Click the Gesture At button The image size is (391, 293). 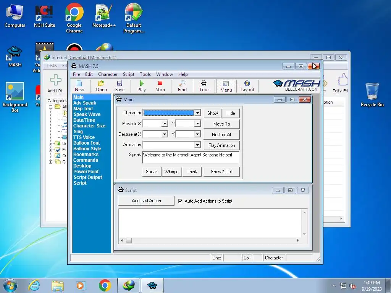point(221,135)
